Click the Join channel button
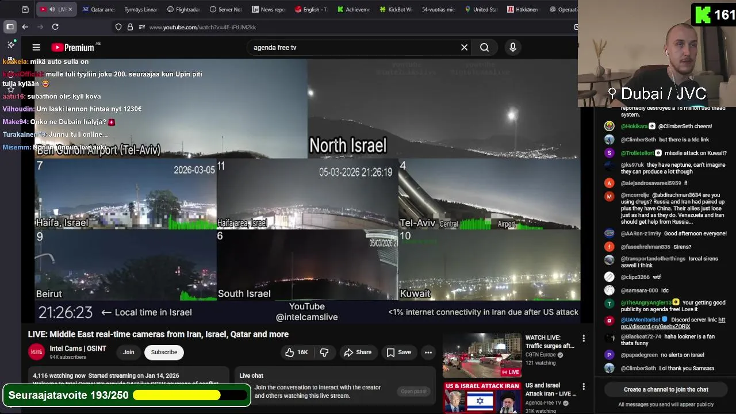Screen dimensions: 736x414 point(128,352)
